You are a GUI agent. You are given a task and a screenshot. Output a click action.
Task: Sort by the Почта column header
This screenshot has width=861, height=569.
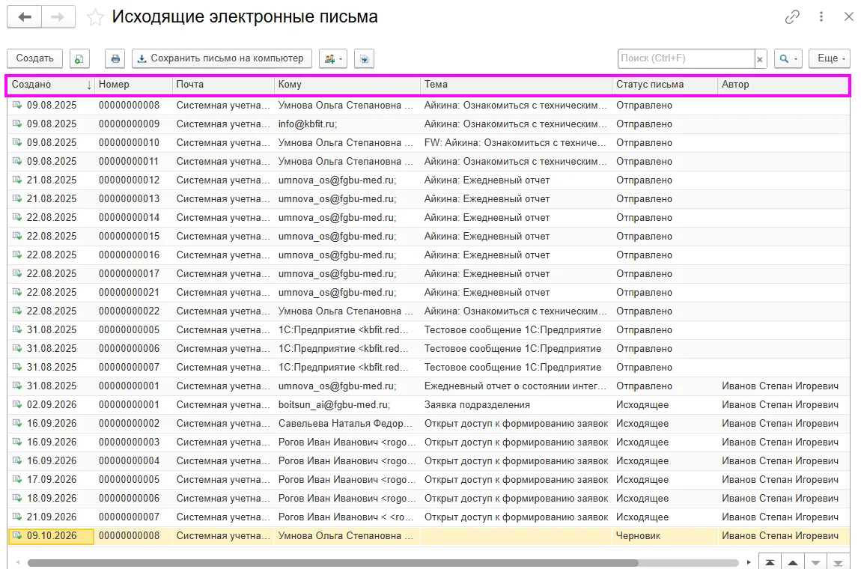coord(224,85)
